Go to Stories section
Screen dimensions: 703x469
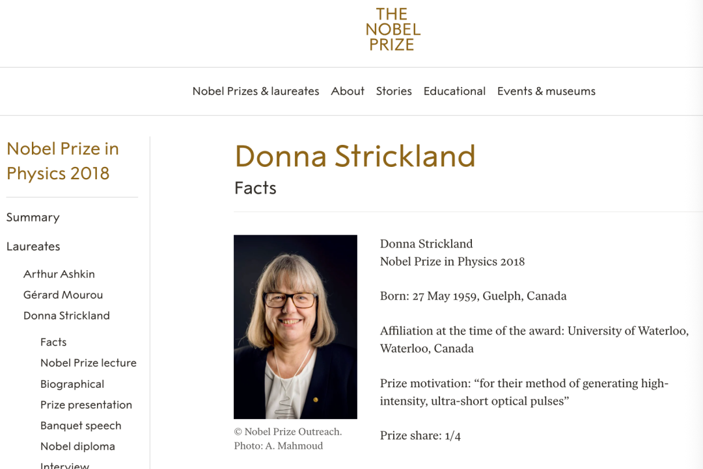(394, 92)
